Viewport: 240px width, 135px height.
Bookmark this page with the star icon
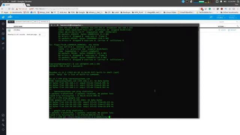click(x=230, y=9)
